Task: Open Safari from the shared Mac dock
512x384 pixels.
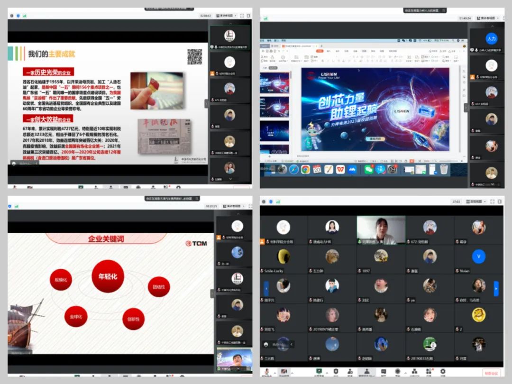Action: [294, 169]
